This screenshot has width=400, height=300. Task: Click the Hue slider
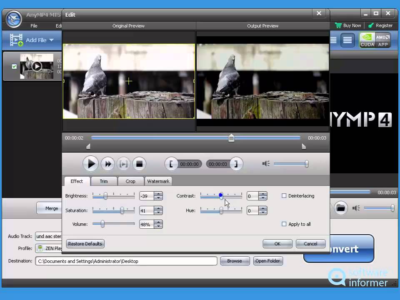click(221, 210)
